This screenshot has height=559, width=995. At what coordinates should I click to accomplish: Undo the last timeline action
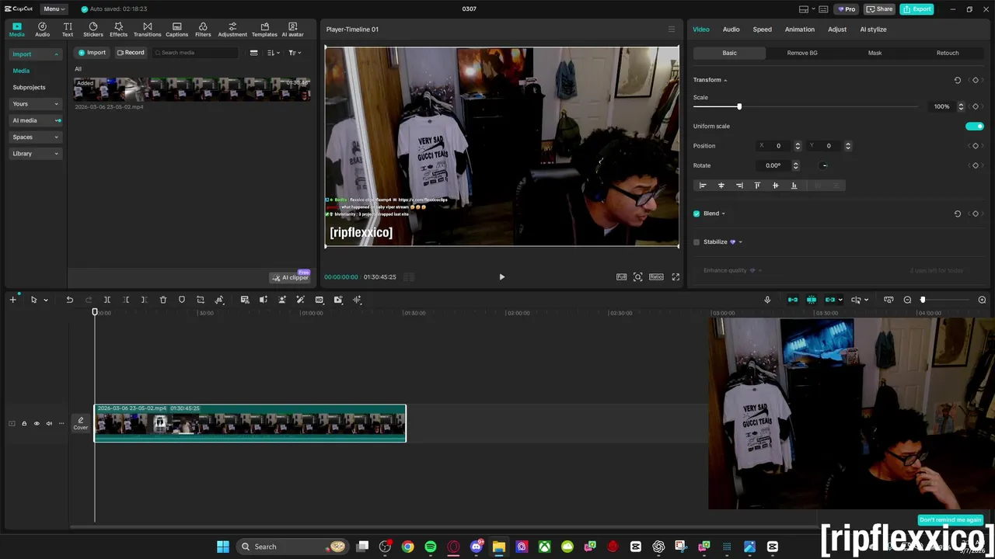pyautogui.click(x=69, y=300)
